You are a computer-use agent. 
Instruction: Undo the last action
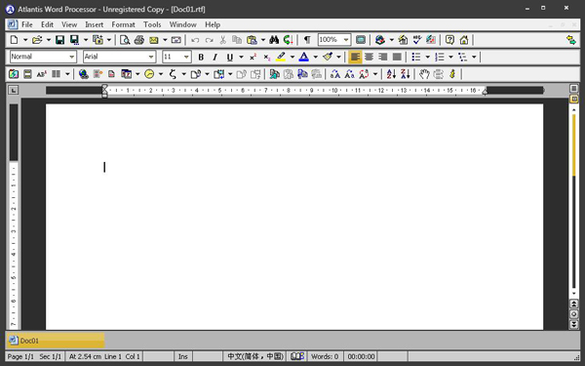click(195, 40)
